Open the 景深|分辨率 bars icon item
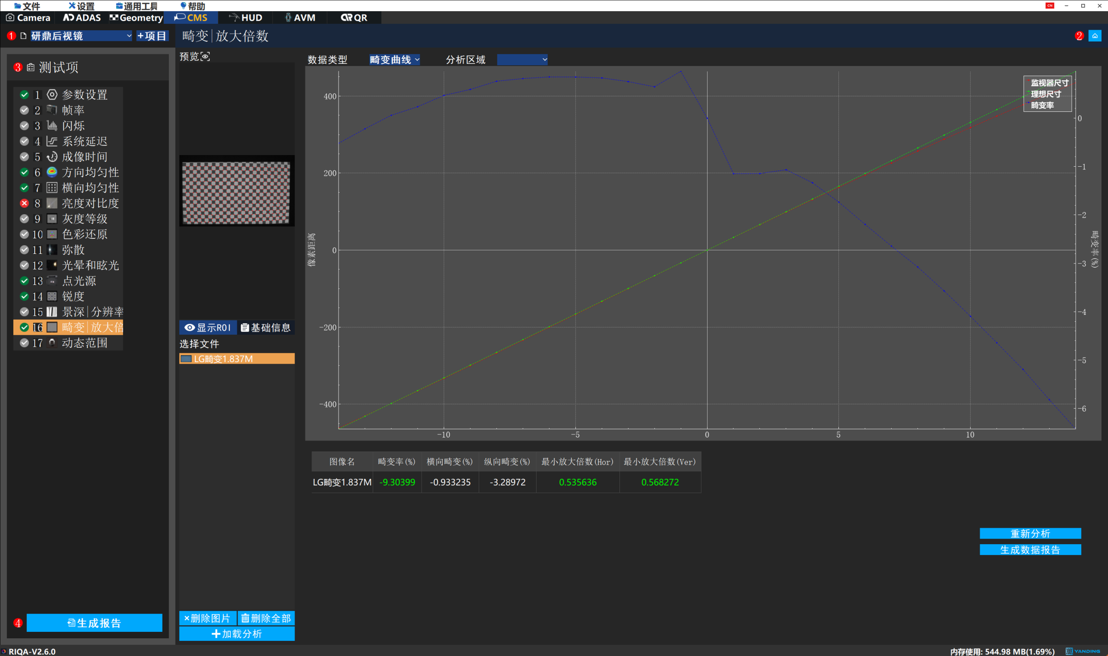Image resolution: width=1108 pixels, height=656 pixels. [x=52, y=312]
